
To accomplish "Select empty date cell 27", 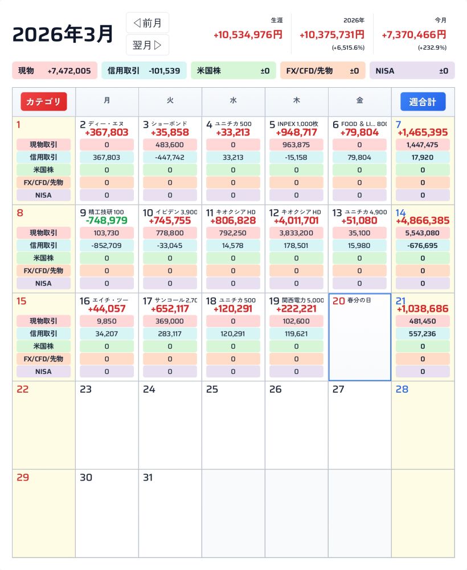I will (x=359, y=425).
